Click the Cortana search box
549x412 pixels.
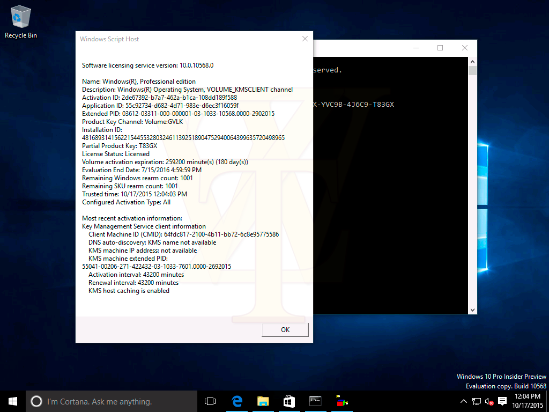[x=112, y=401]
